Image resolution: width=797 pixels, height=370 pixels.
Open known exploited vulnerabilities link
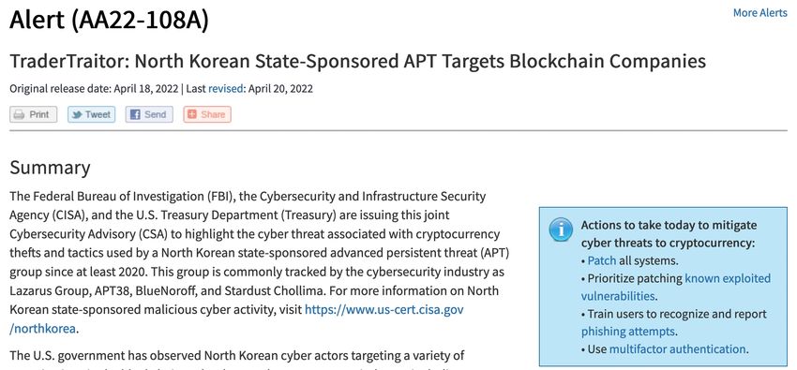[676, 288]
